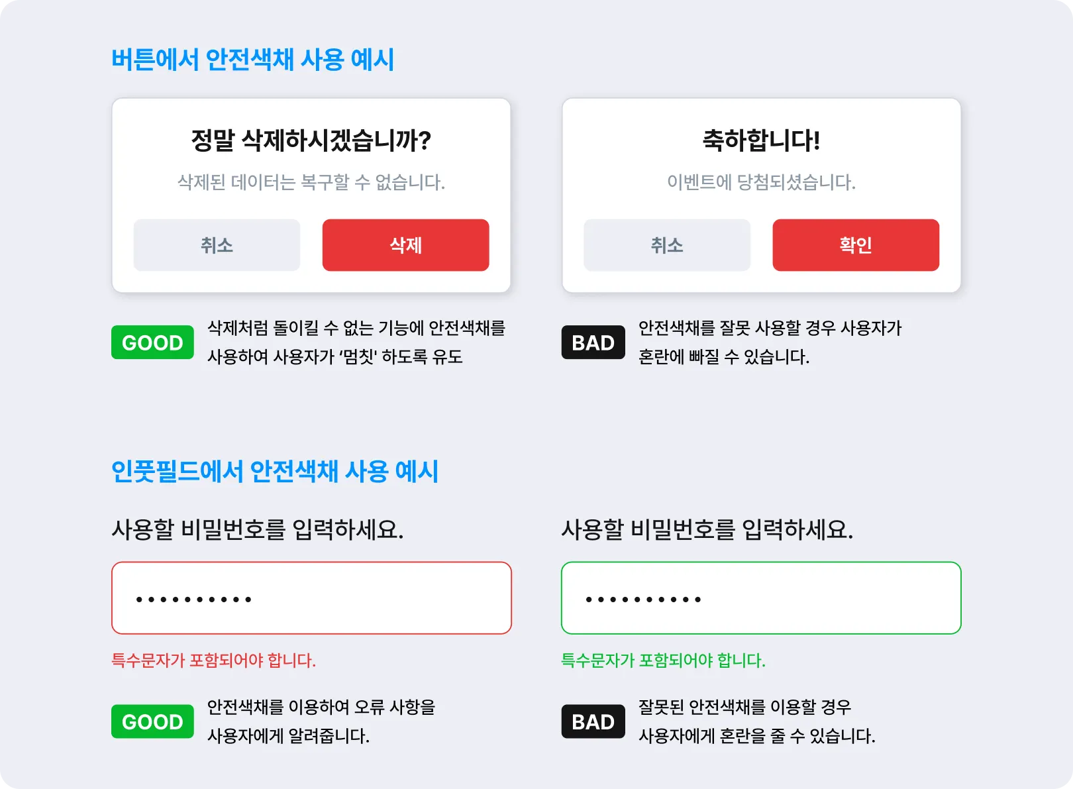Image resolution: width=1073 pixels, height=789 pixels.
Task: Click the green message 특수문자가 포함되어야 합니다.
Action: [663, 660]
